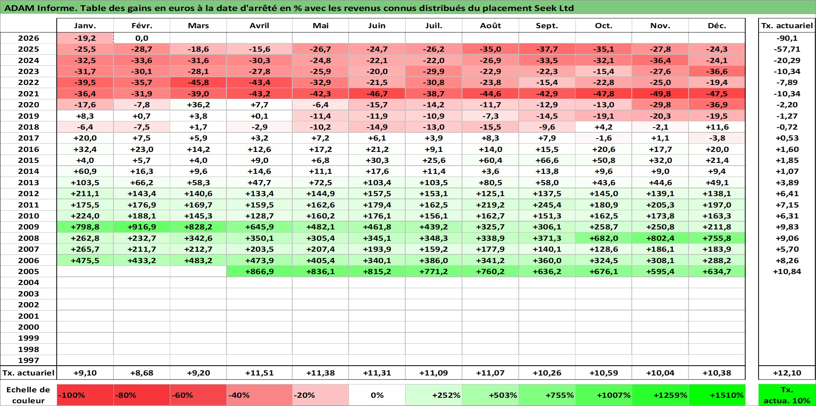
Task: Select the -100% red color scale cell
Action: pos(85,395)
